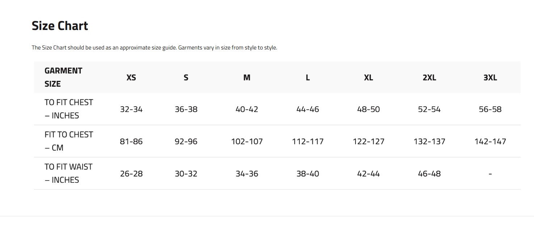Click the TO FIT CHEST – INCHES row label

tap(69, 109)
